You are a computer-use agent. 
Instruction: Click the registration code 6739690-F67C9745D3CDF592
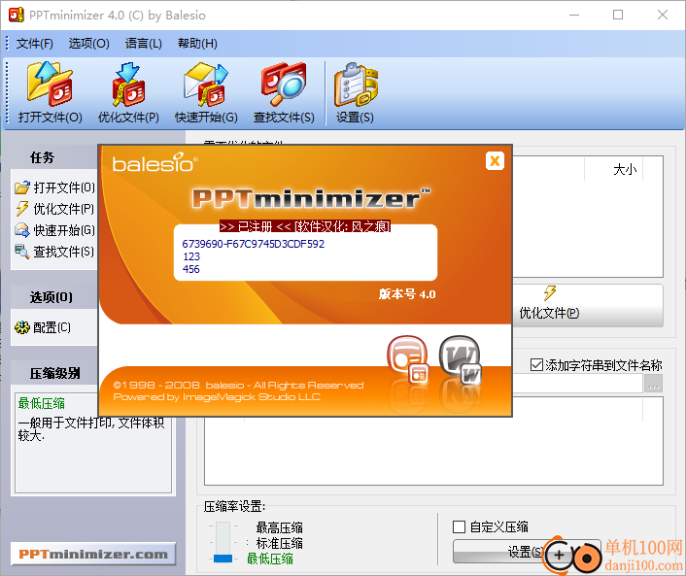click(x=254, y=244)
